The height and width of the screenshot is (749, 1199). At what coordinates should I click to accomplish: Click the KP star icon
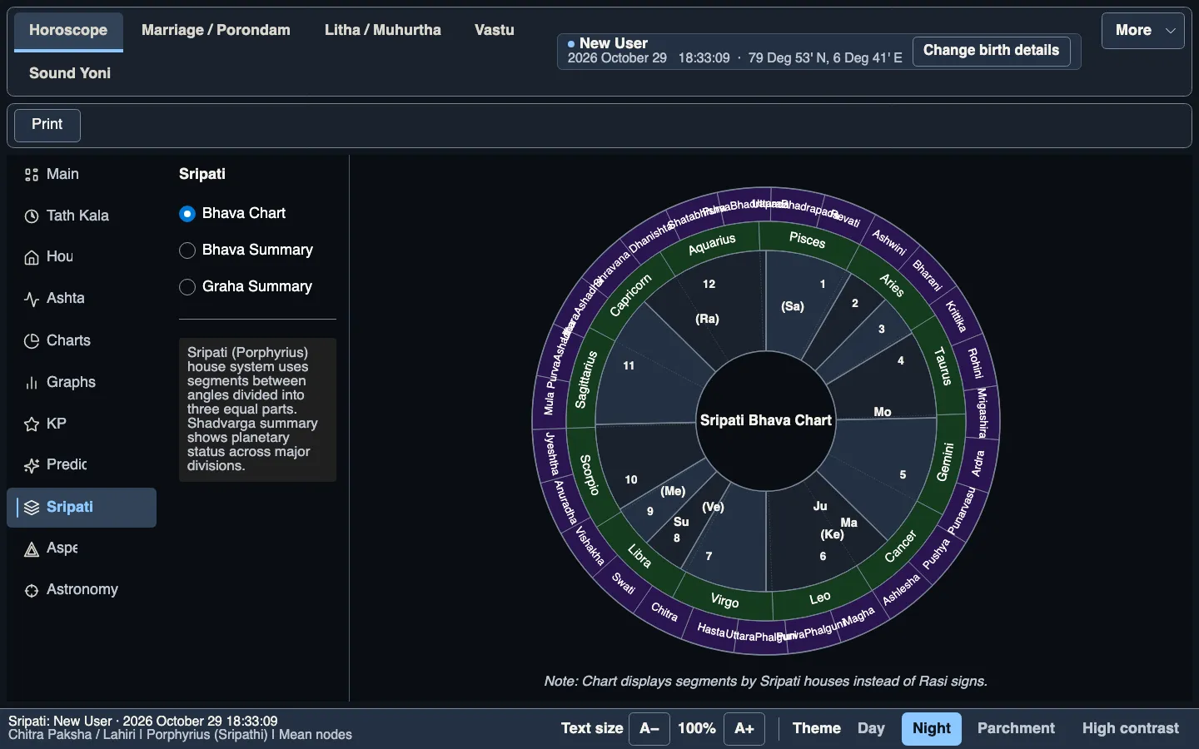tap(32, 424)
